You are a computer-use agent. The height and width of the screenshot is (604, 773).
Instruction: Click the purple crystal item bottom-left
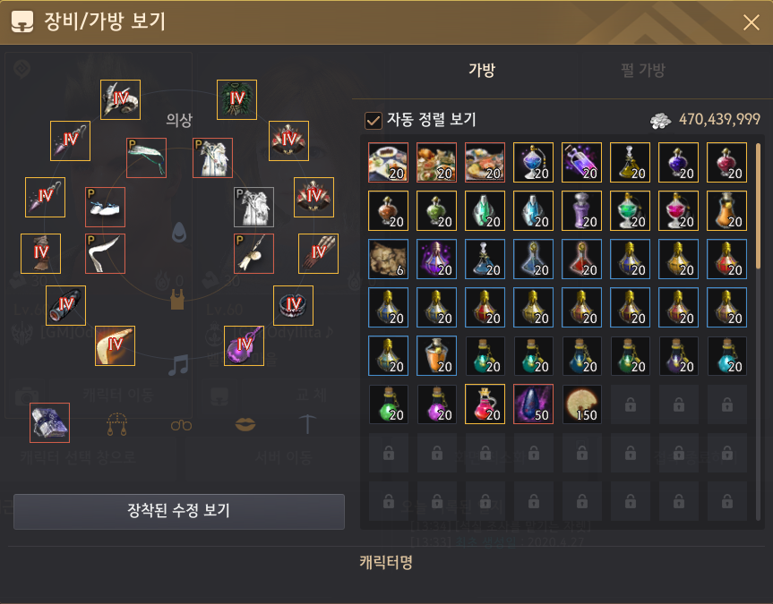[49, 422]
